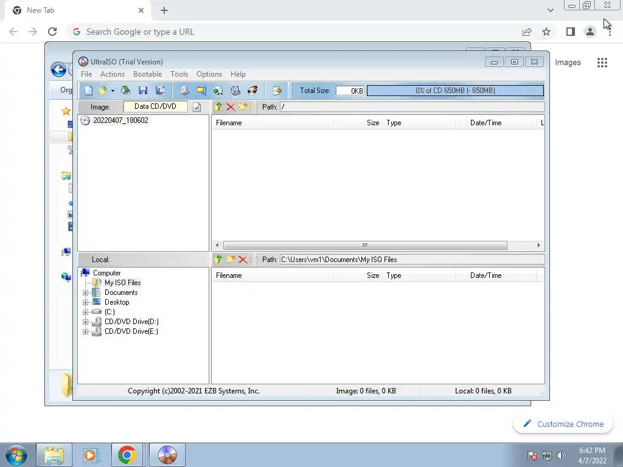Image resolution: width=623 pixels, height=467 pixels.
Task: Open the Google apps grid icon
Action: 602,63
